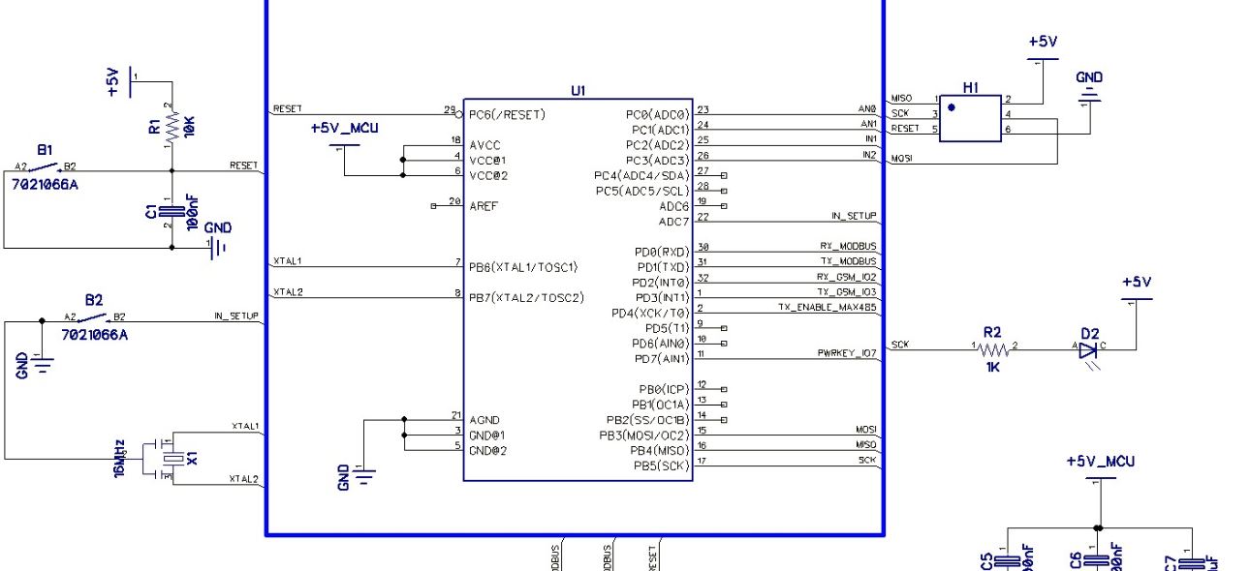Click the AVCC pin label
The height and width of the screenshot is (571, 1250).
click(x=484, y=144)
